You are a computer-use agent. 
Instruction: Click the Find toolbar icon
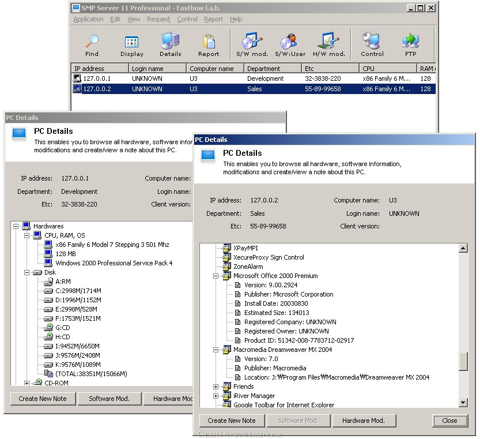pyautogui.click(x=92, y=44)
